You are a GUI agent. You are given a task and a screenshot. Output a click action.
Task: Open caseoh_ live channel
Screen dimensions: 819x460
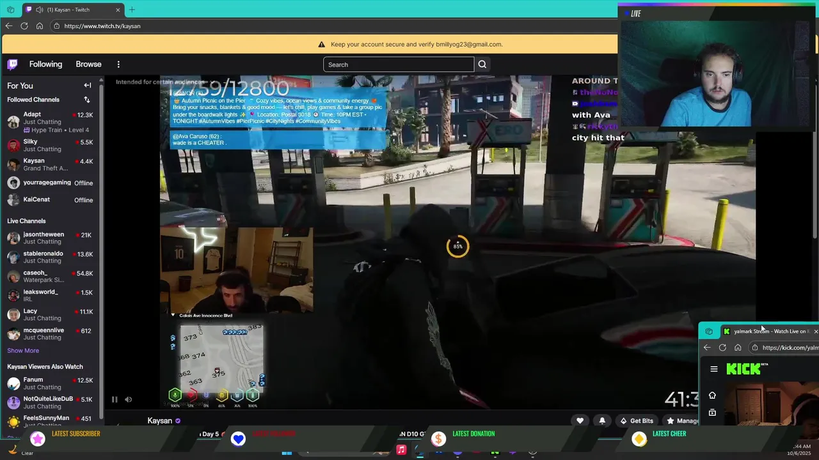(51, 276)
